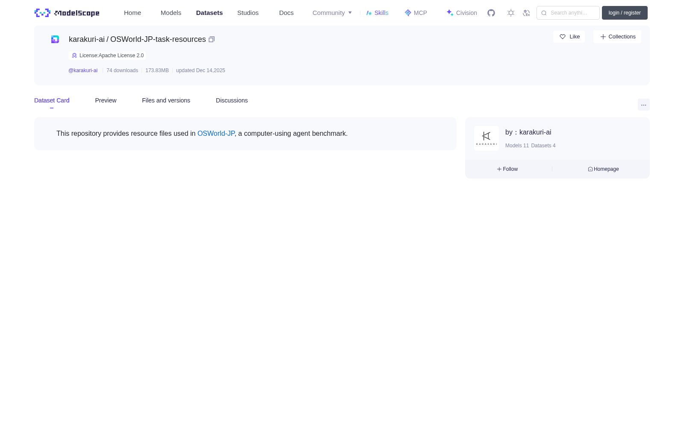
Task: Focus the search anything input field
Action: tap(568, 13)
